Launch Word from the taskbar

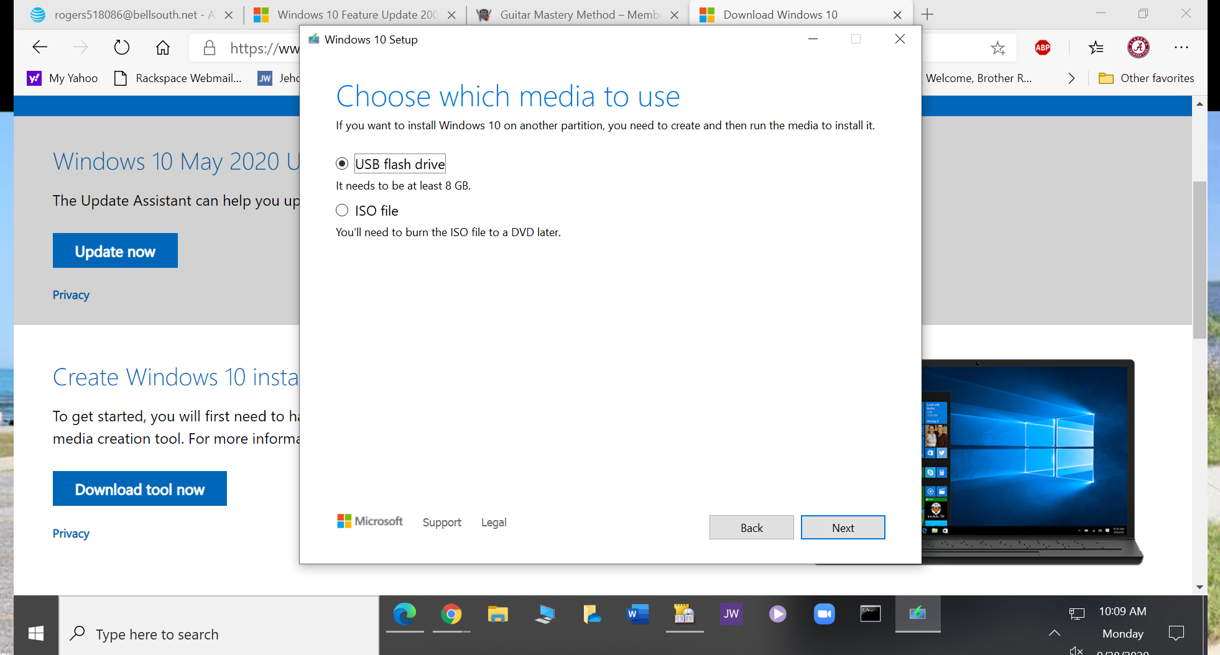click(x=637, y=614)
